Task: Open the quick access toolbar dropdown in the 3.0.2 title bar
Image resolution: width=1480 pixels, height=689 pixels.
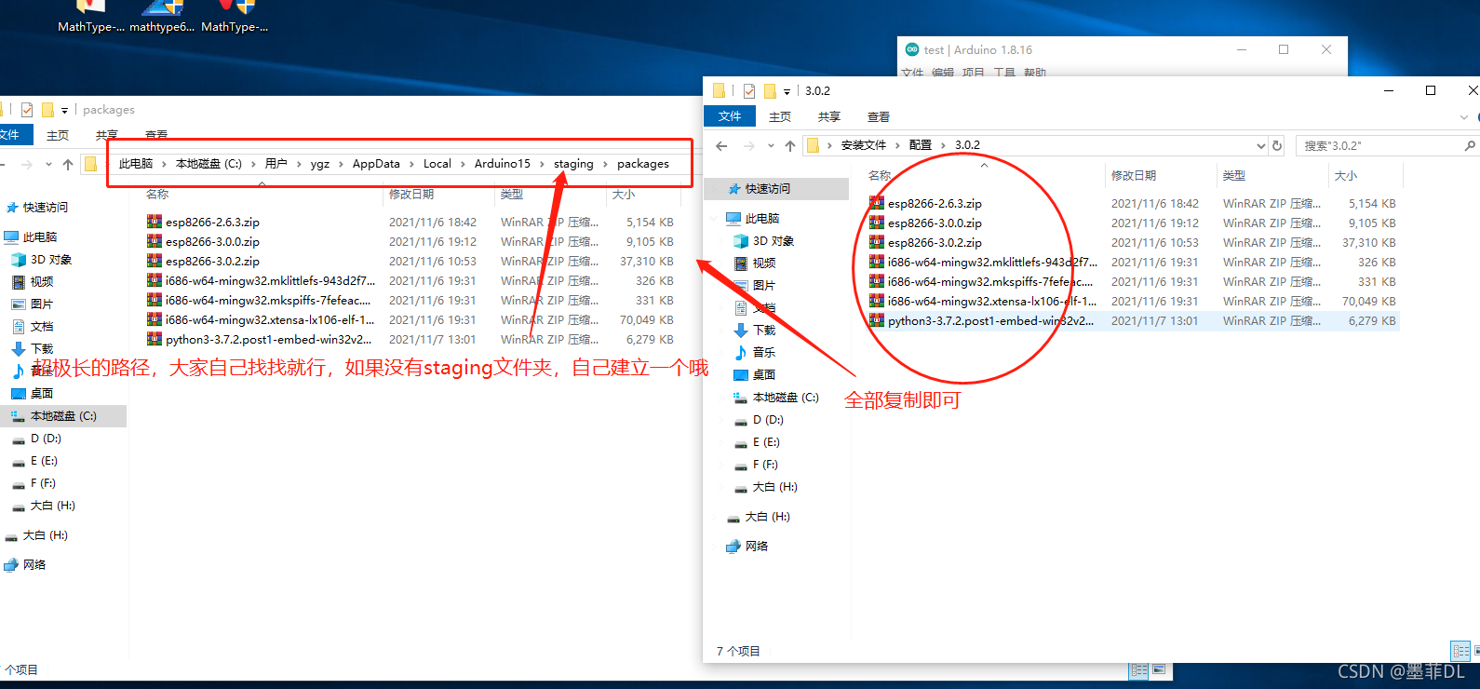Action: pyautogui.click(x=787, y=91)
